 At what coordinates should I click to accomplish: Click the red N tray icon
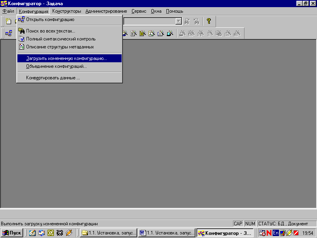point(269,233)
